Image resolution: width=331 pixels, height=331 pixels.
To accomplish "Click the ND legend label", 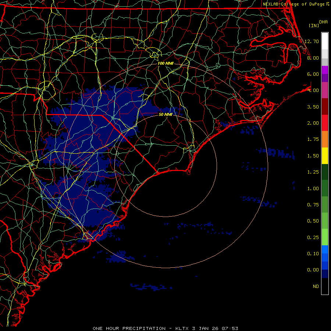I will (316, 286).
